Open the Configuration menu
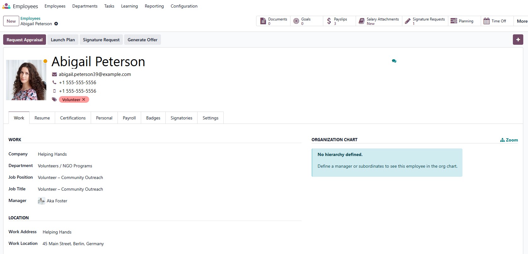 (x=184, y=6)
